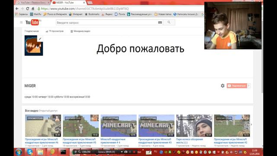The image size is (277, 156).
Task: Click the Mail.Ru bookmark
Action: [x=35, y=14]
